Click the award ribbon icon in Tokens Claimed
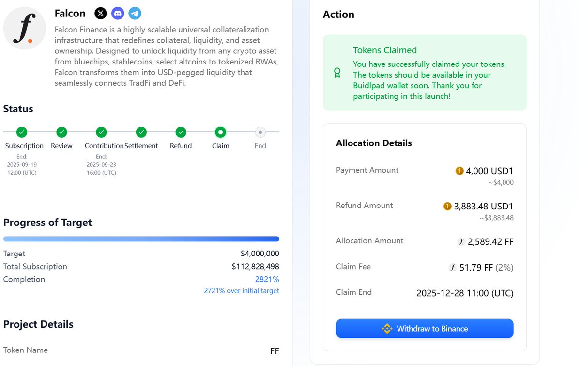Image resolution: width=581 pixels, height=366 pixels. click(337, 73)
